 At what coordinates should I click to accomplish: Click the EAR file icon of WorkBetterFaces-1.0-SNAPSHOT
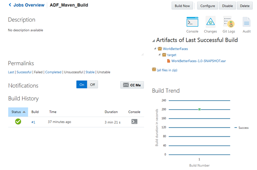[168, 61]
